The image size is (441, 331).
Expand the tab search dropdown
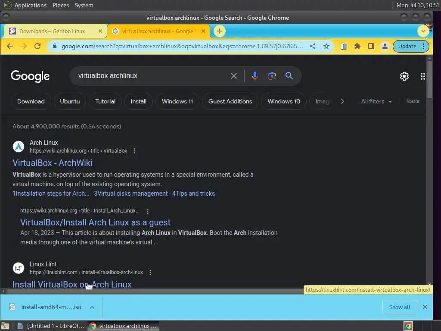pos(423,31)
